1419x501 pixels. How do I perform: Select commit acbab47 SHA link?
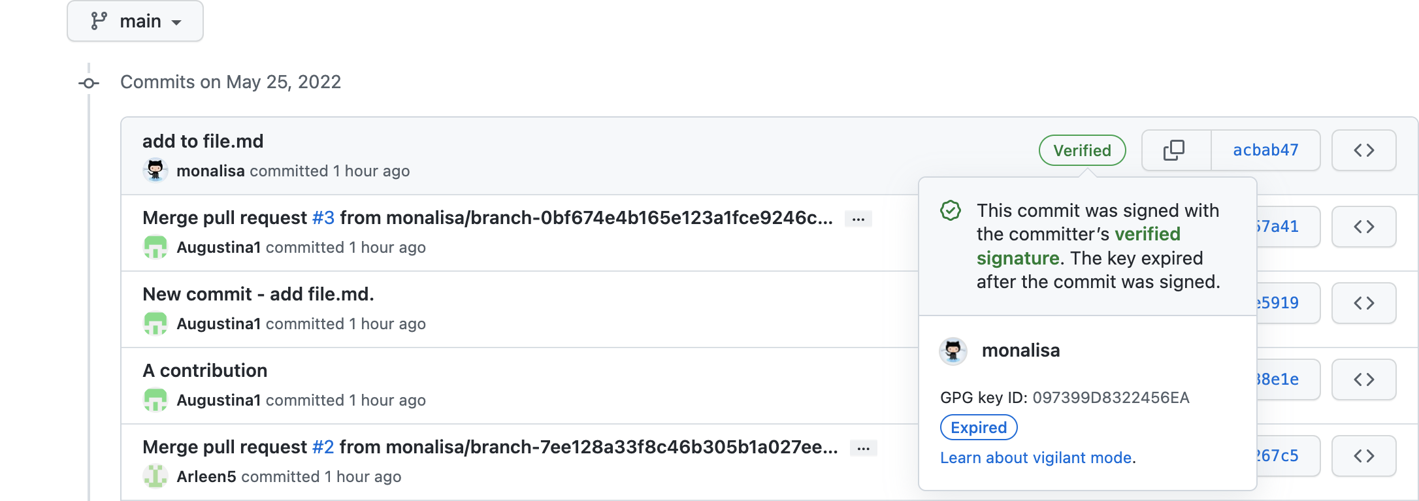coord(1265,150)
